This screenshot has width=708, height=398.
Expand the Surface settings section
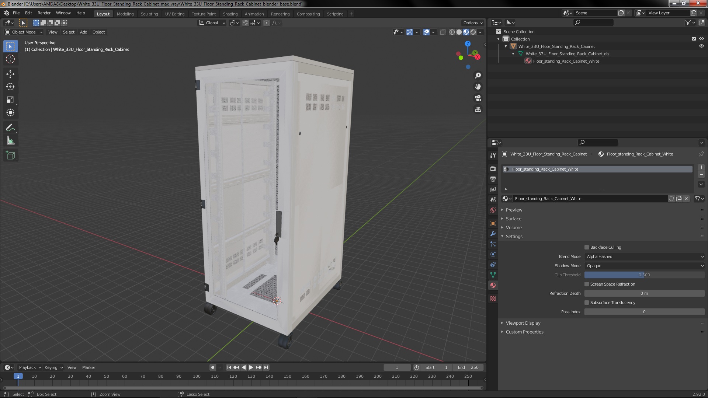click(x=514, y=218)
